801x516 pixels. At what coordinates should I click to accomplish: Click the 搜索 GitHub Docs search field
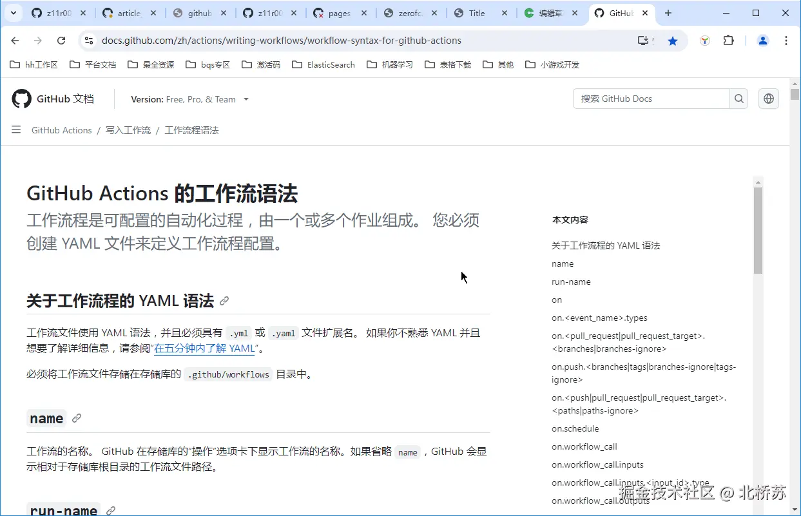(651, 99)
